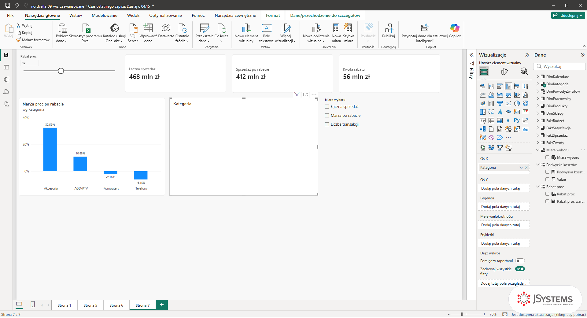This screenshot has height=318, width=587.
Task: Select the line chart visual
Action: point(483,95)
